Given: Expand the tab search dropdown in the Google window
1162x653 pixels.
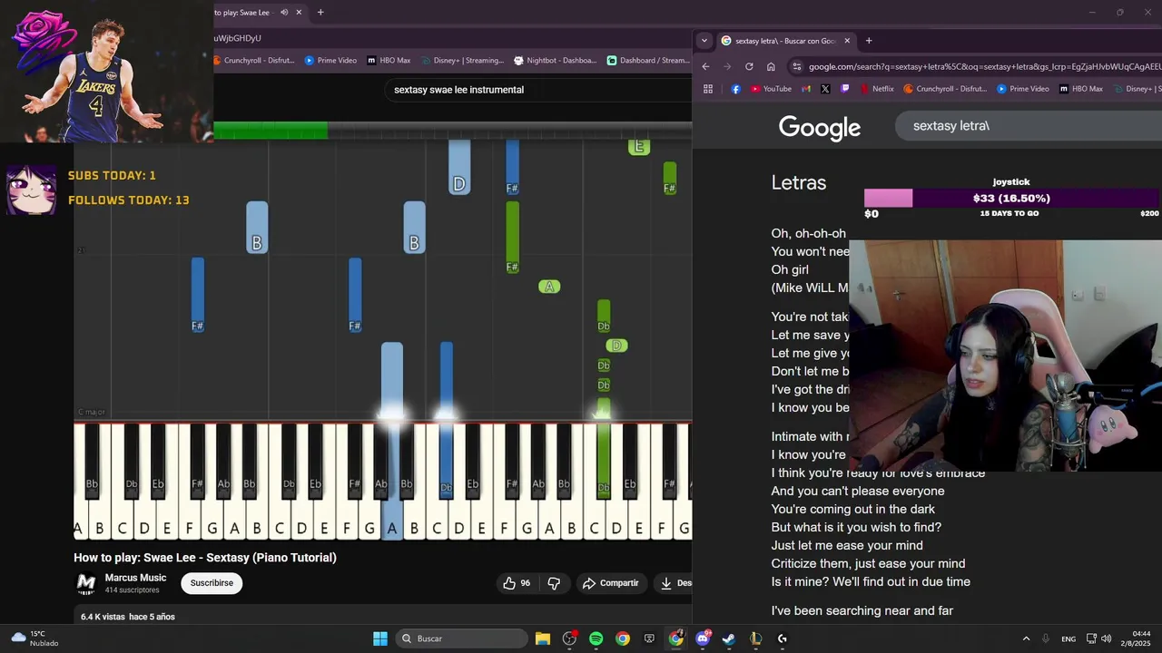Looking at the screenshot, I should tap(704, 40).
